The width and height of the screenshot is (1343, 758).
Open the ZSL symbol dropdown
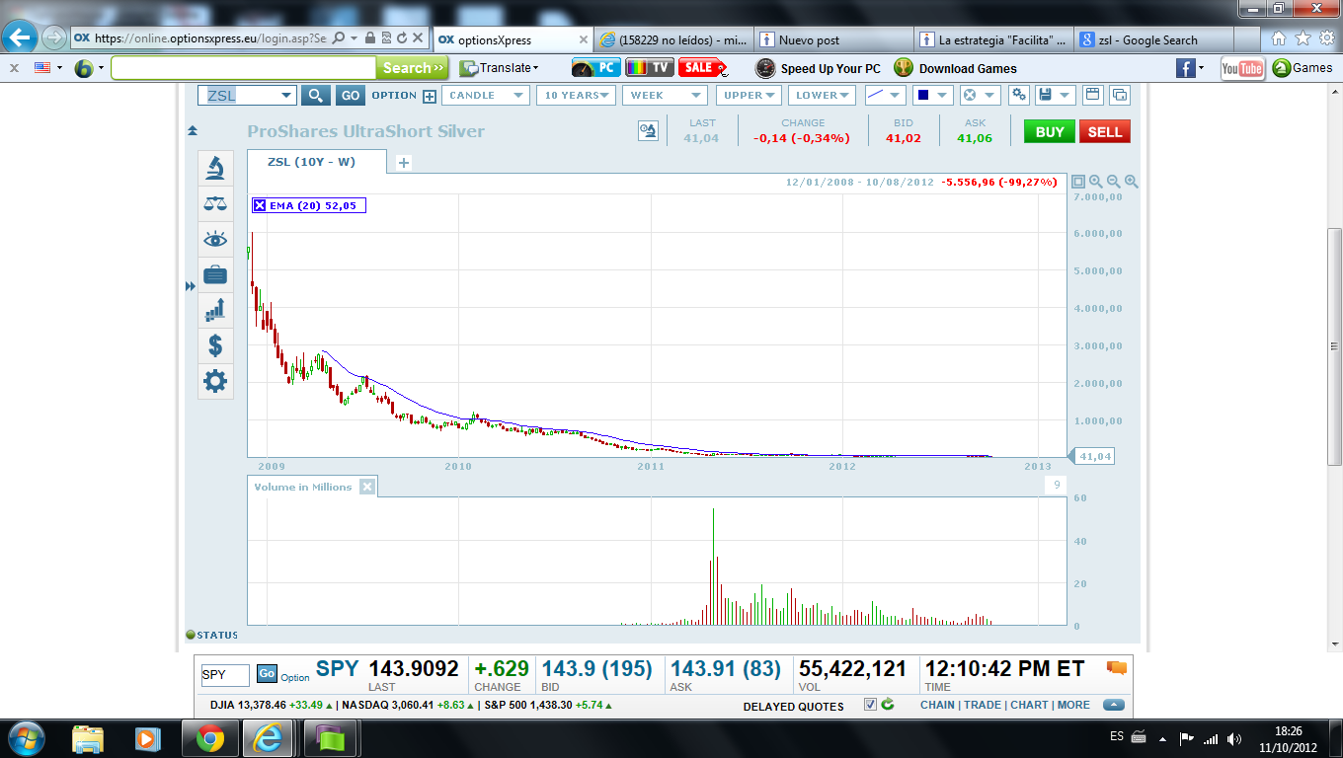point(287,96)
